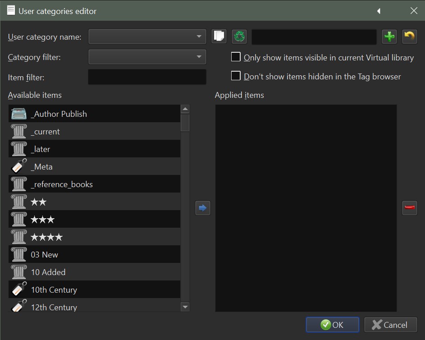This screenshot has height=340, width=425.
Task: Click the column icon beside _reference_books
Action: [18, 184]
